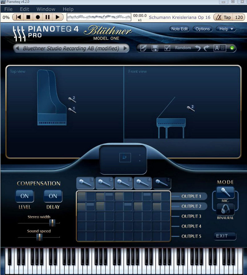This screenshot has height=275, width=247.
Task: Open the Help menu in menu bar
Action: point(68,9)
